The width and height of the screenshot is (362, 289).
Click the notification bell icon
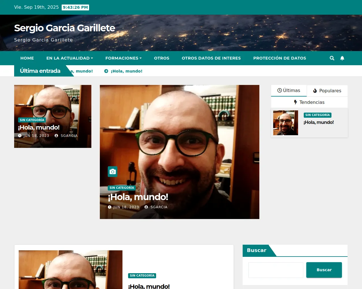(x=342, y=58)
